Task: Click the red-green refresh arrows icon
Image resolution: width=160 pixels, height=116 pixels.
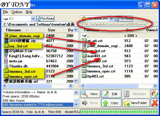Action: click(155, 94)
